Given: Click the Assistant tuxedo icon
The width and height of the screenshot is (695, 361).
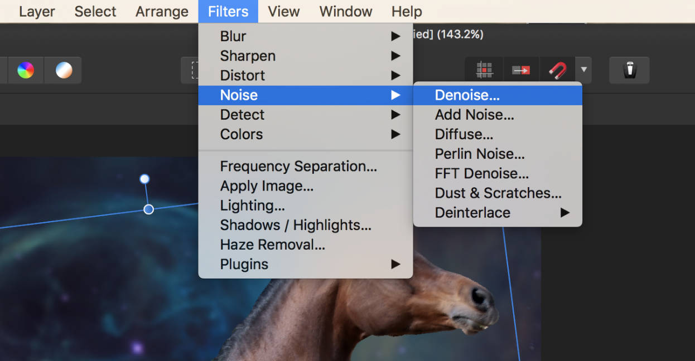Looking at the screenshot, I should [630, 70].
